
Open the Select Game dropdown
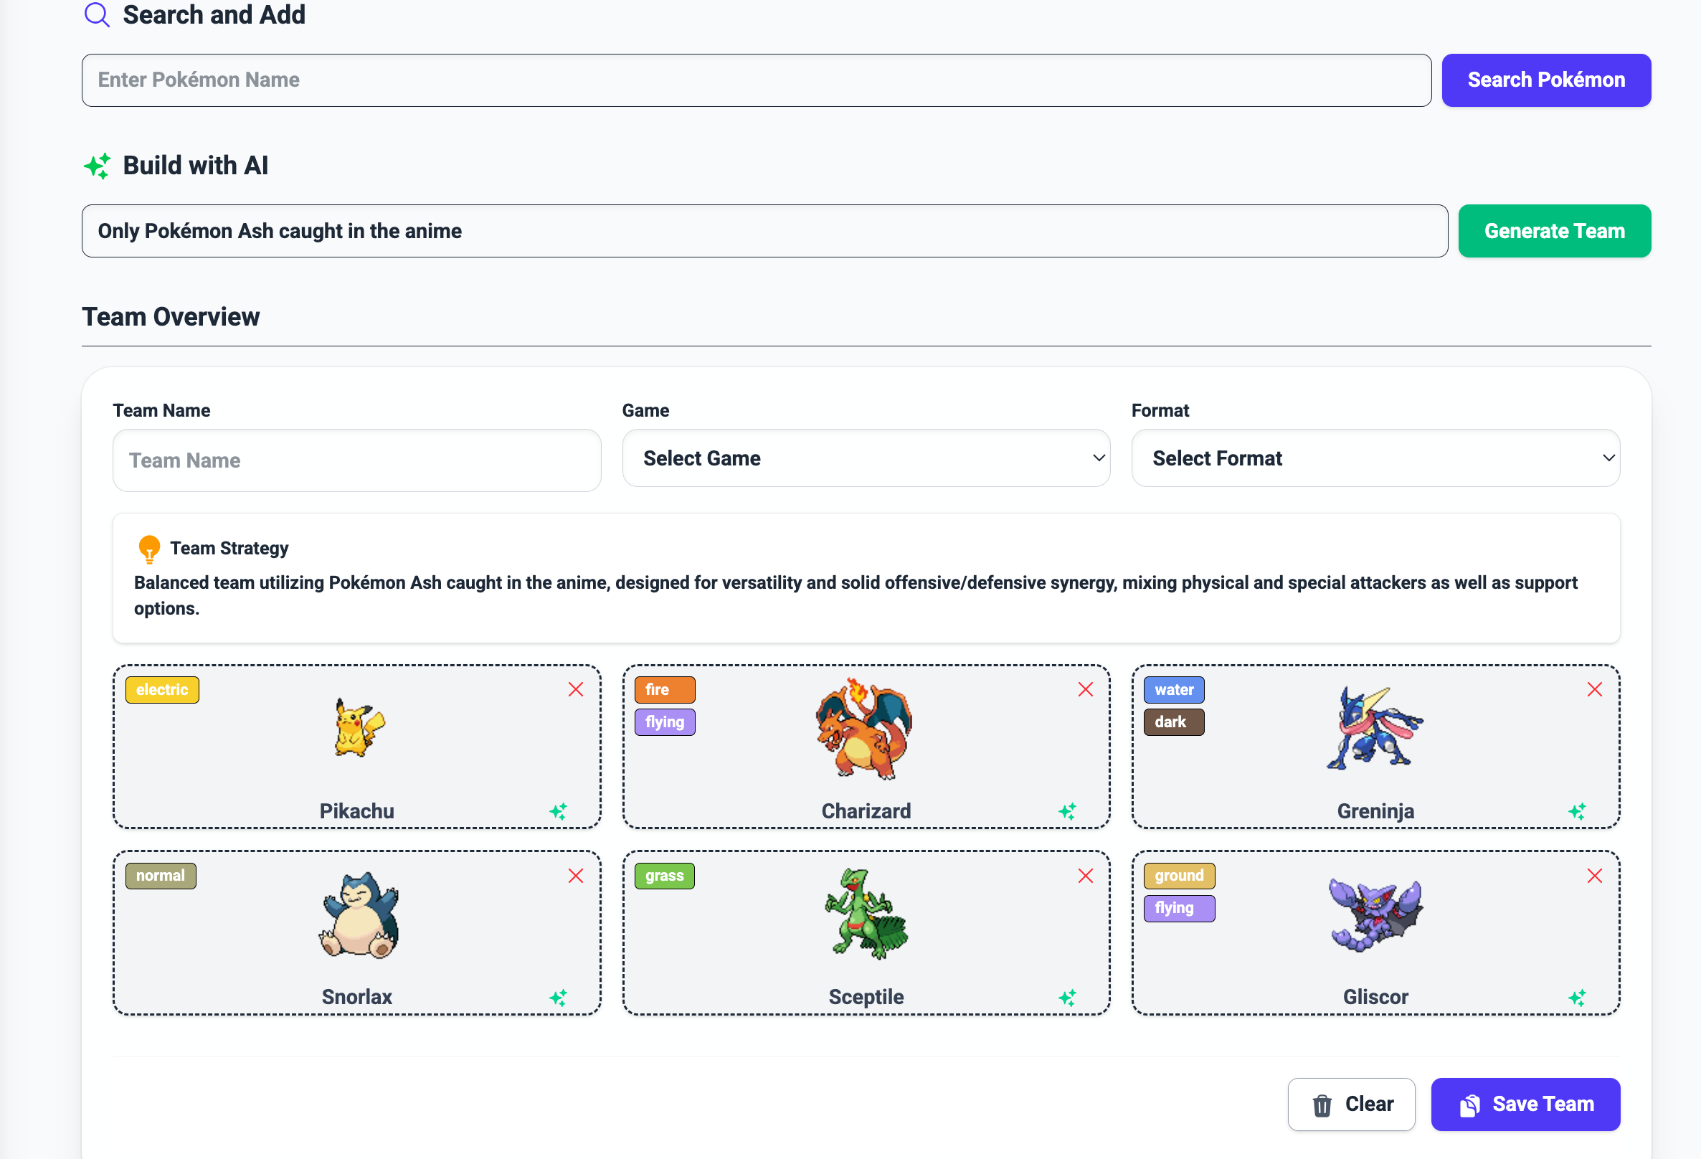[x=866, y=458]
